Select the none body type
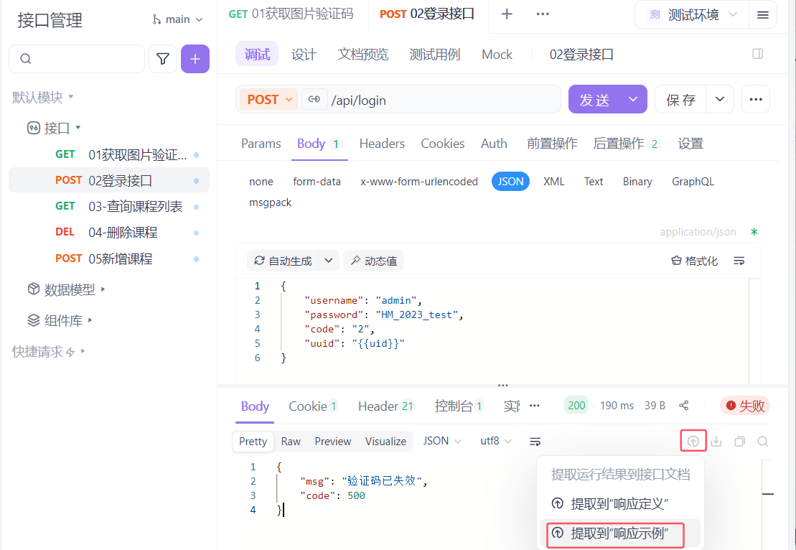The width and height of the screenshot is (796, 550). click(x=261, y=182)
